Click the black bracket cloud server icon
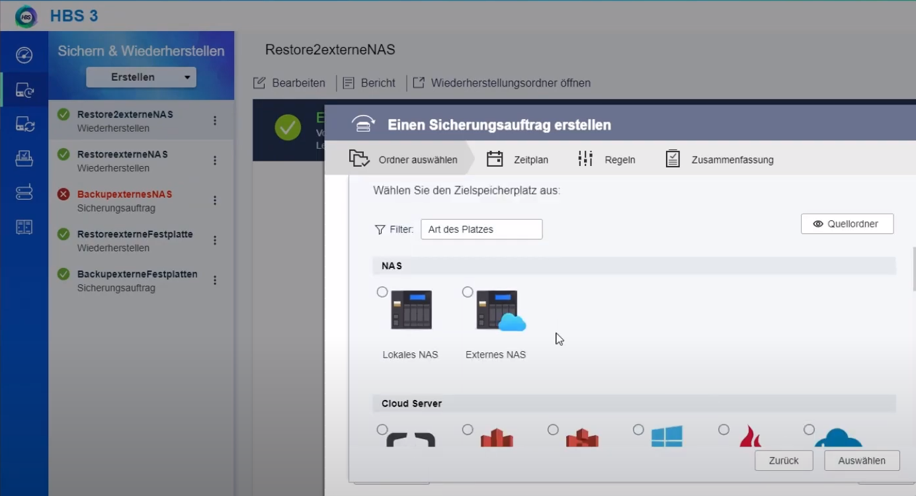Screen dimensions: 916x496 click(x=411, y=440)
